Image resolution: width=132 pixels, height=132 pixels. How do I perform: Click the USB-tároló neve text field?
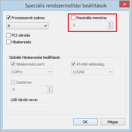(x=32, y=107)
